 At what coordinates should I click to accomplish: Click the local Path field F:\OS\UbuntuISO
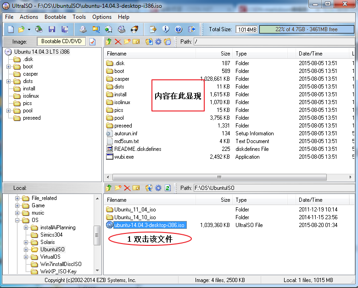pyautogui.click(x=274, y=188)
